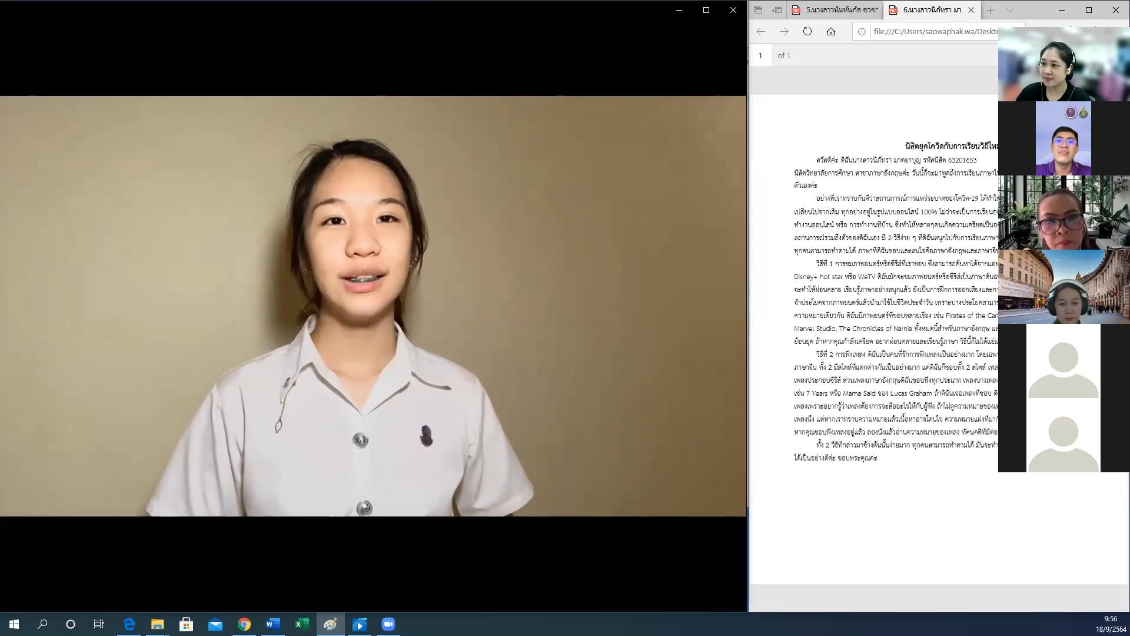Switch to the 5.นางสาวนันท์นภัส PDF tab
The height and width of the screenshot is (636, 1130).
pos(835,10)
